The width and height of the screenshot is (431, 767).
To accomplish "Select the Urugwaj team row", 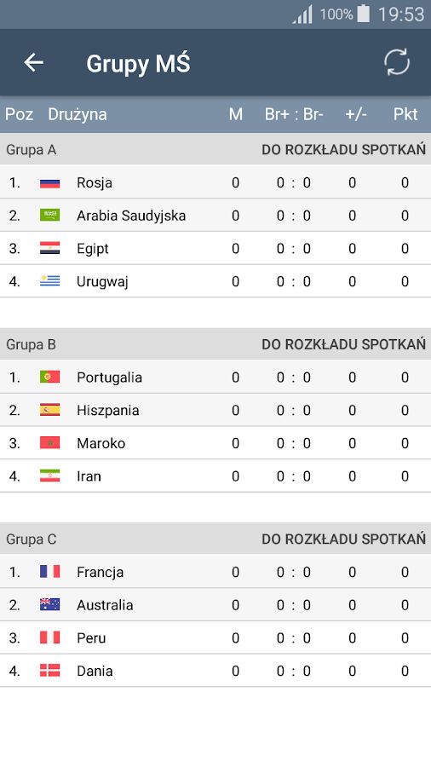I will tap(215, 281).
